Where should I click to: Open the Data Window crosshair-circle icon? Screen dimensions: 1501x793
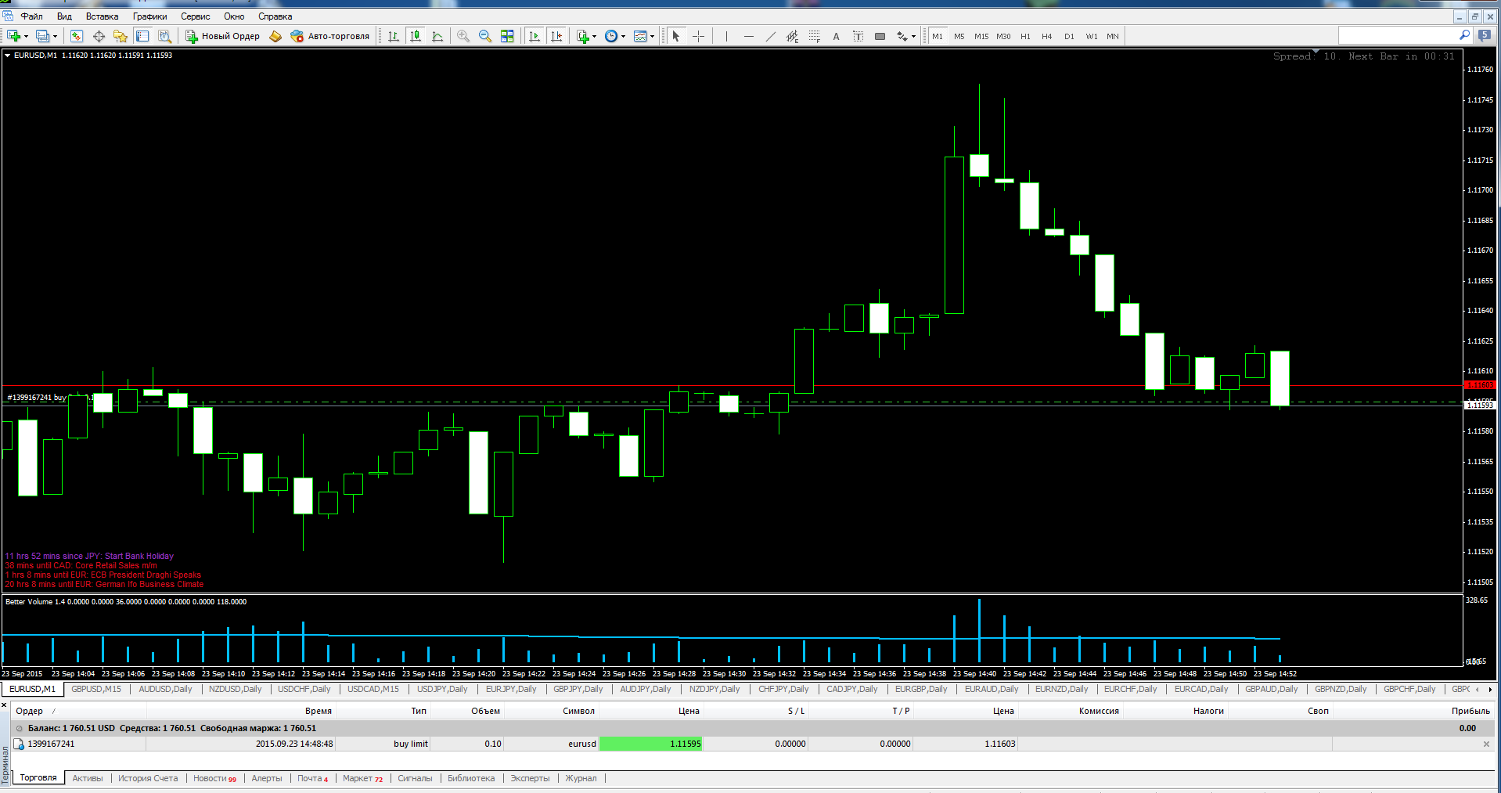point(99,36)
